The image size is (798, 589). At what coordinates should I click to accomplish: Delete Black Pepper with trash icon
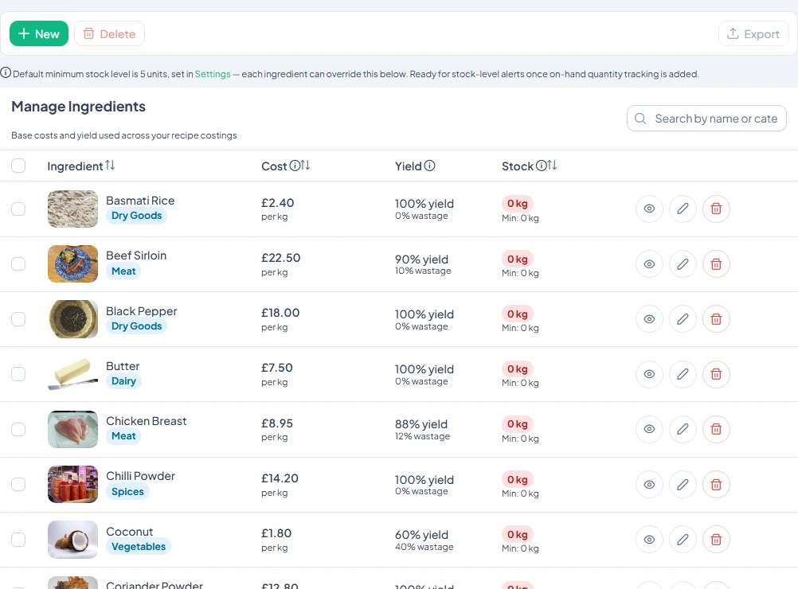(x=716, y=319)
